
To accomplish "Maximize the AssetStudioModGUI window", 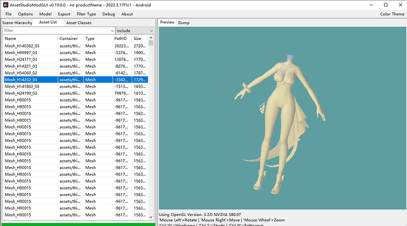I will coord(386,5).
